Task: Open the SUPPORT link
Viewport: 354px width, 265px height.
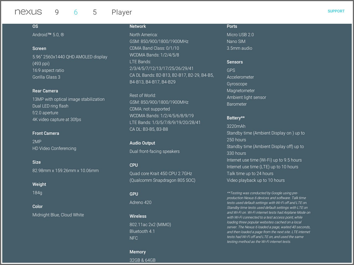Action: tap(336, 11)
